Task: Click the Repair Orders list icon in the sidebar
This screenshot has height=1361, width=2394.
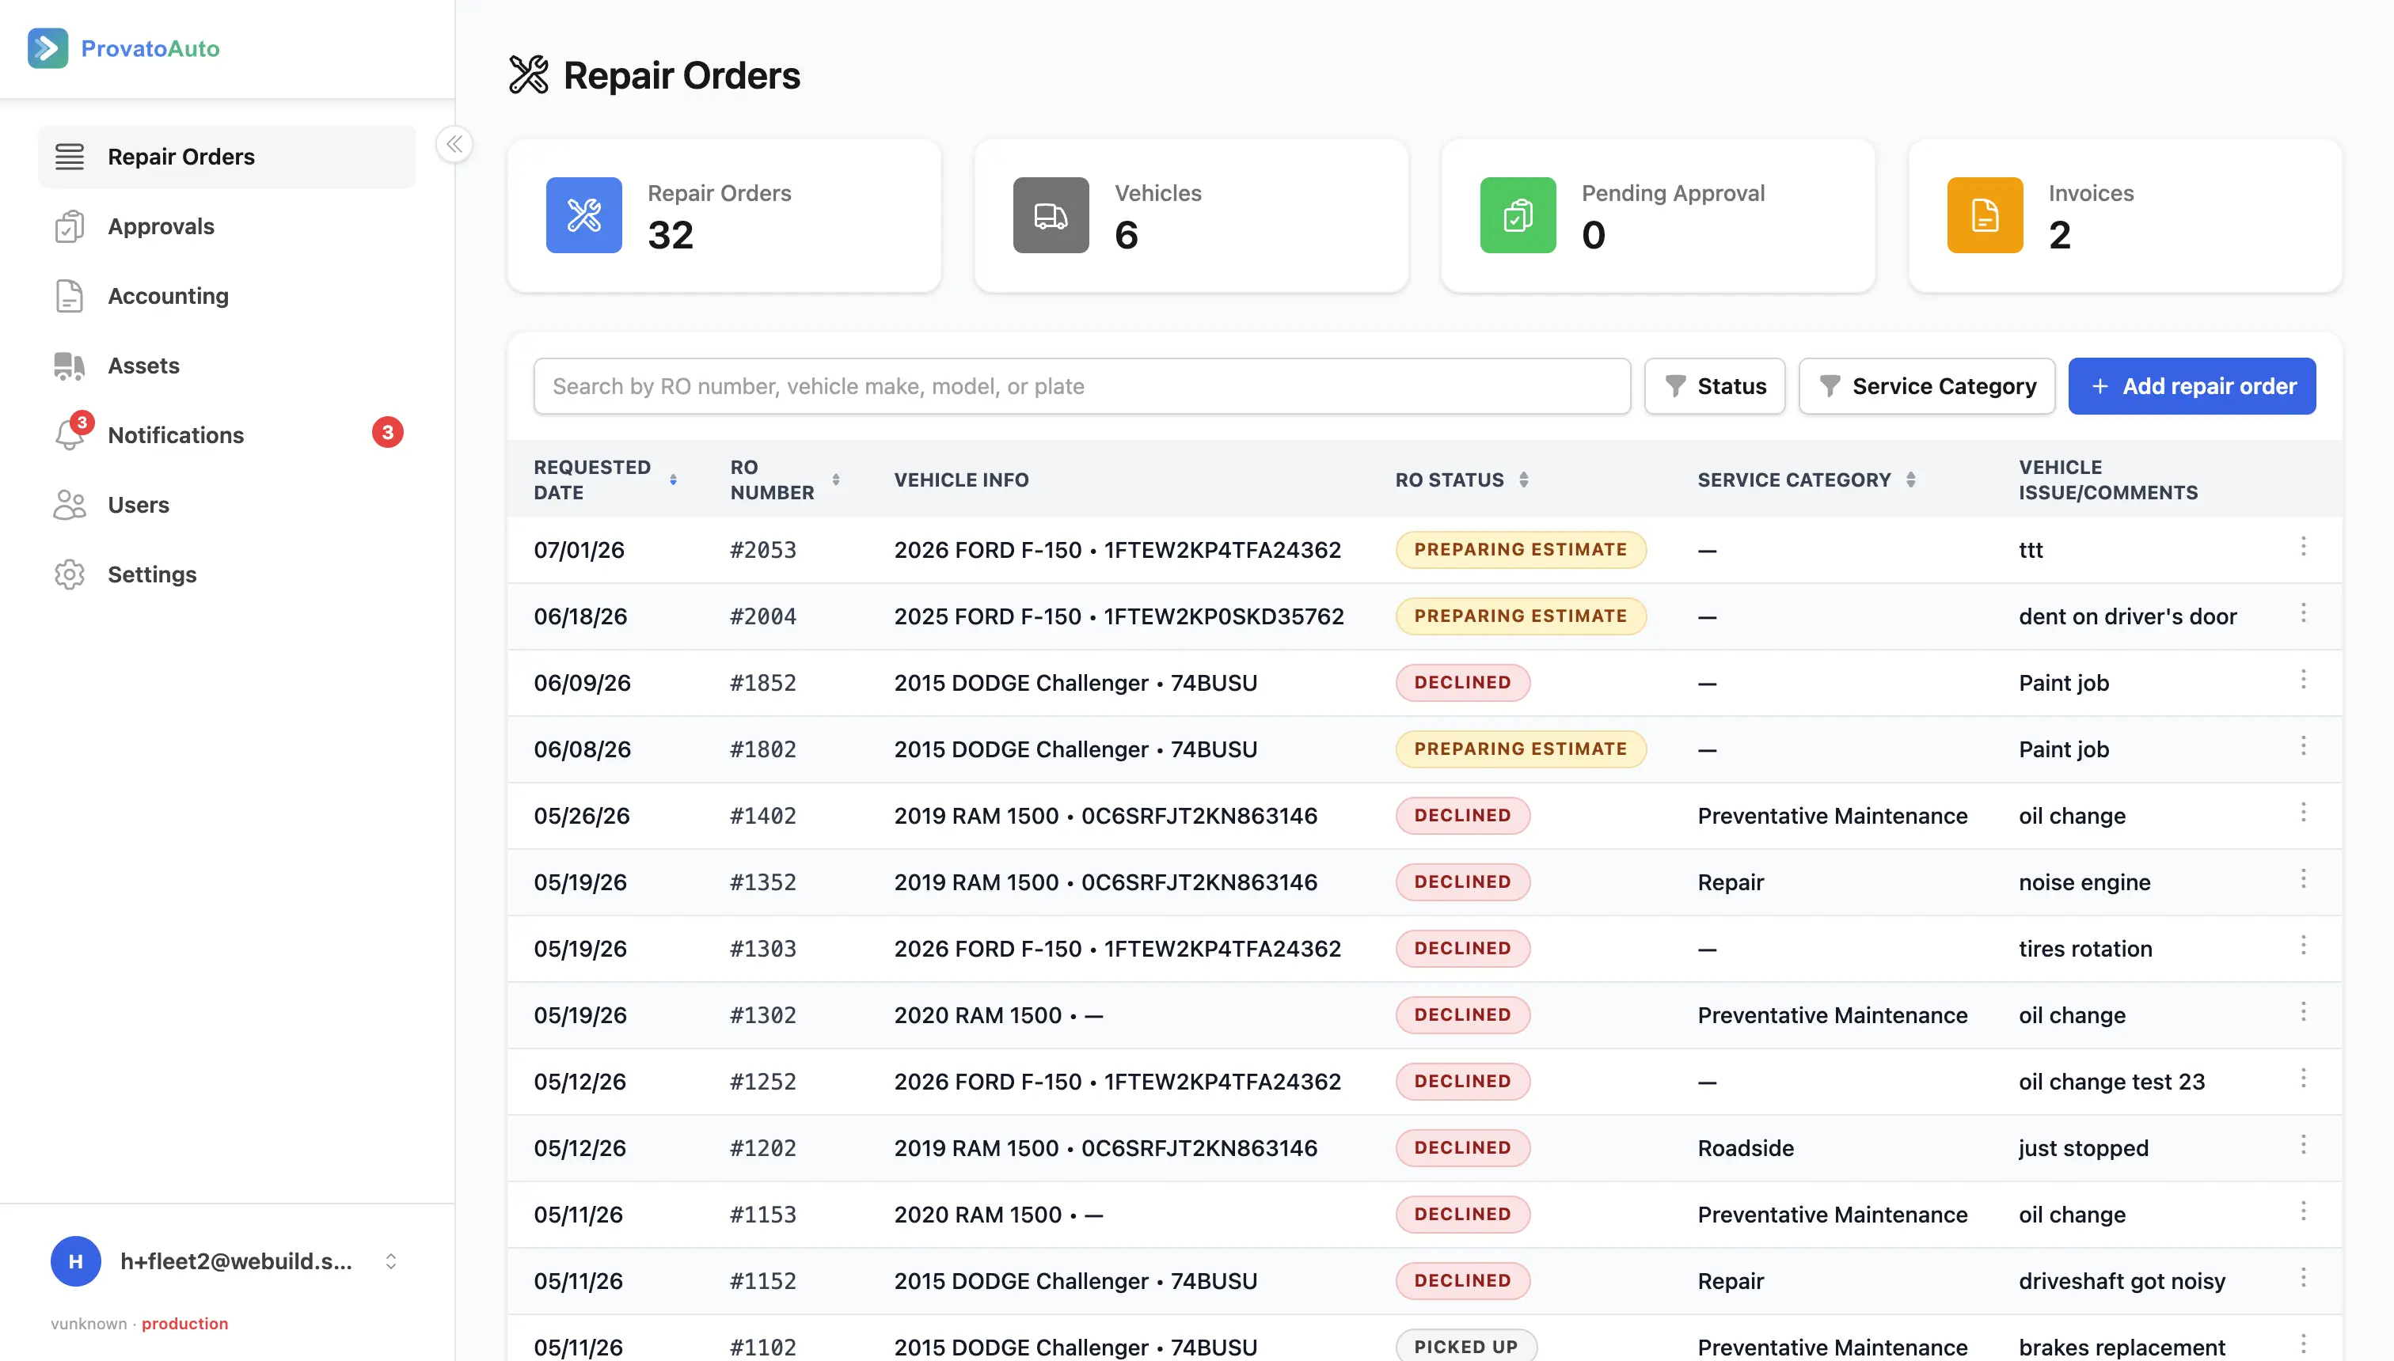Action: (x=69, y=157)
